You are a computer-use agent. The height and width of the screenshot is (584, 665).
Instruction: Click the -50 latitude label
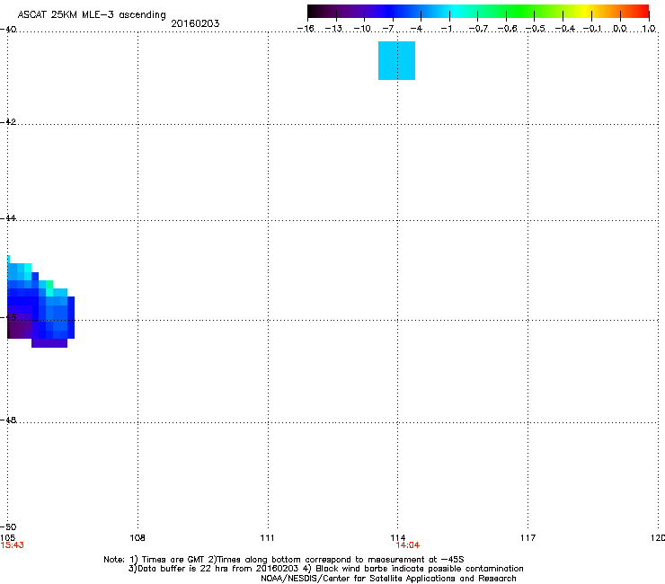pos(8,526)
